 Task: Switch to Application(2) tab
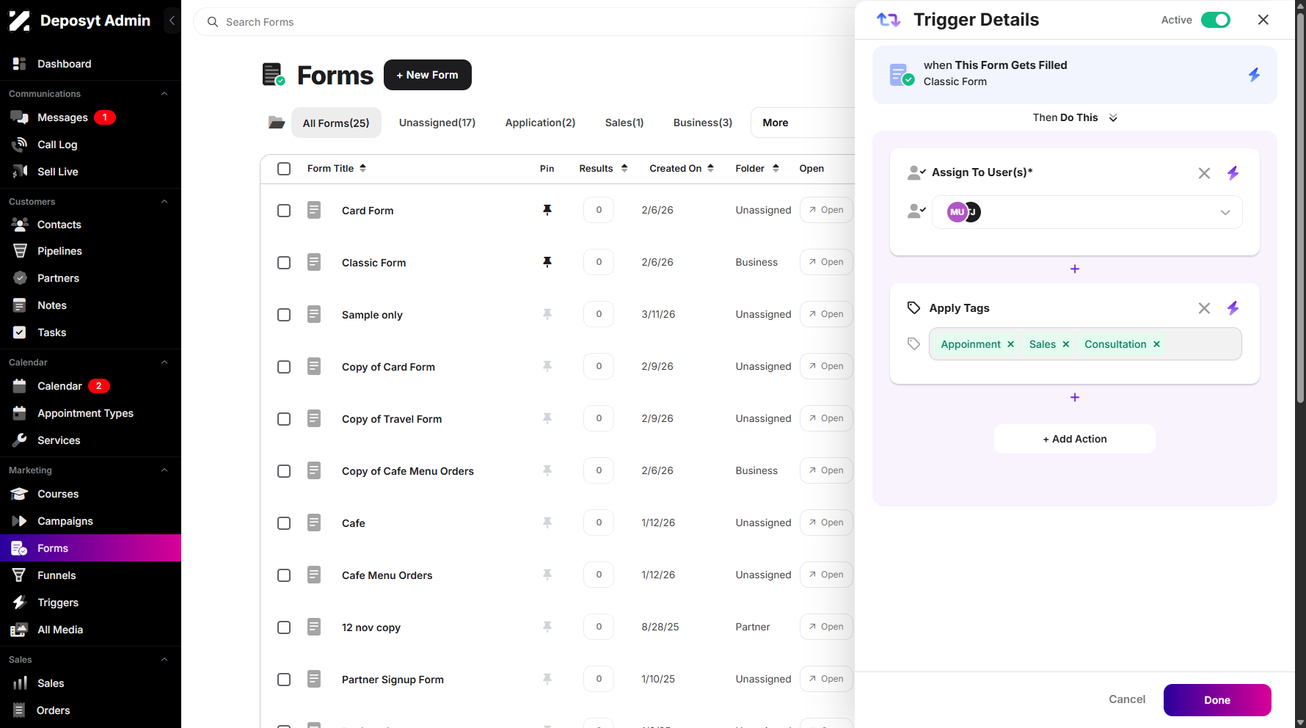click(x=540, y=123)
